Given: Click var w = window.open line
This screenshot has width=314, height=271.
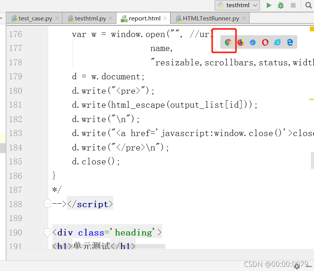Looking at the screenshot, I should click(143, 34).
